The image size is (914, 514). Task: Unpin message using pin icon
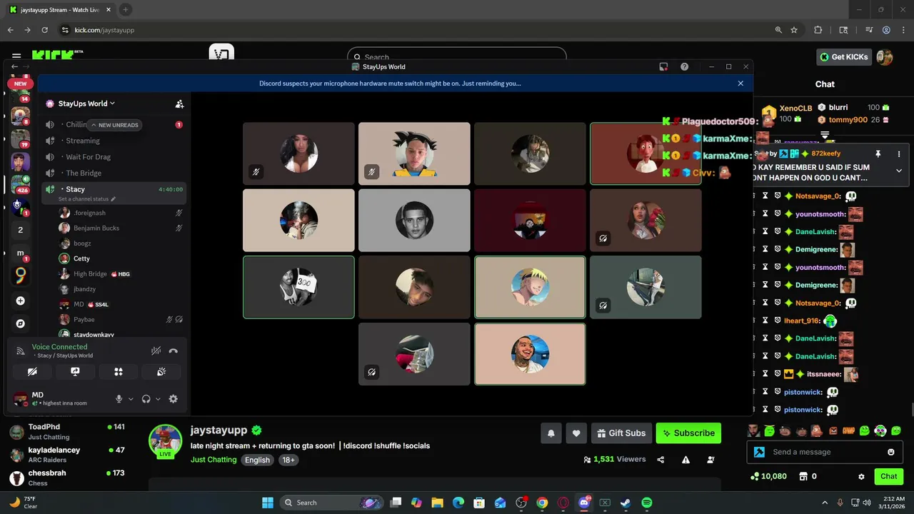click(x=878, y=153)
